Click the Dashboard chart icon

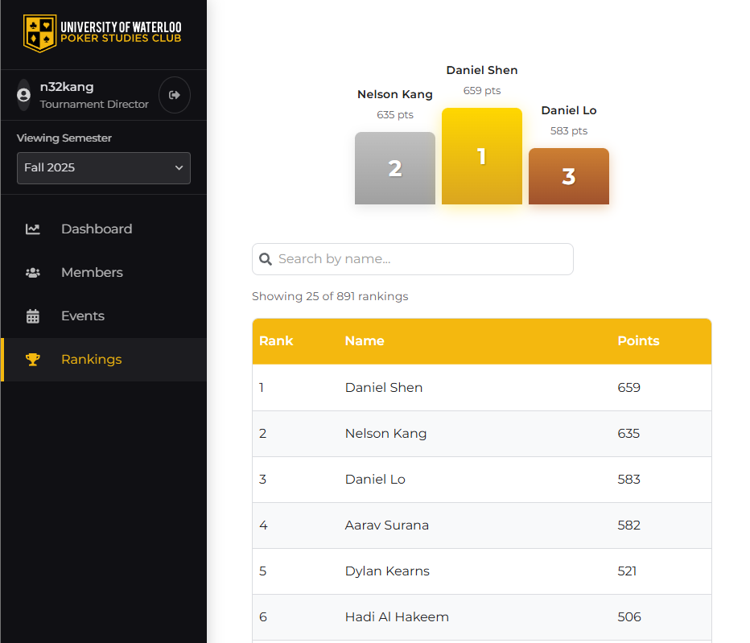click(x=32, y=229)
